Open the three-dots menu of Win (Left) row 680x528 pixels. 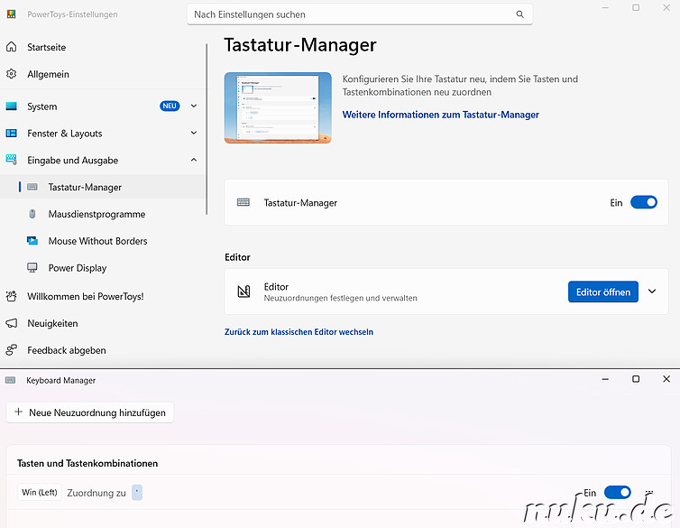point(648,492)
